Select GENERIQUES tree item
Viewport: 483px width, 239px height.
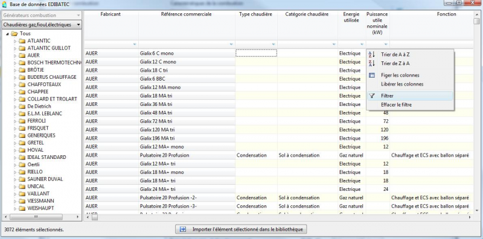(x=41, y=135)
